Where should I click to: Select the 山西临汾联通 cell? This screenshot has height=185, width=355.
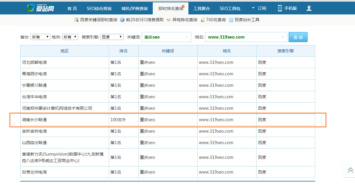coord(65,143)
